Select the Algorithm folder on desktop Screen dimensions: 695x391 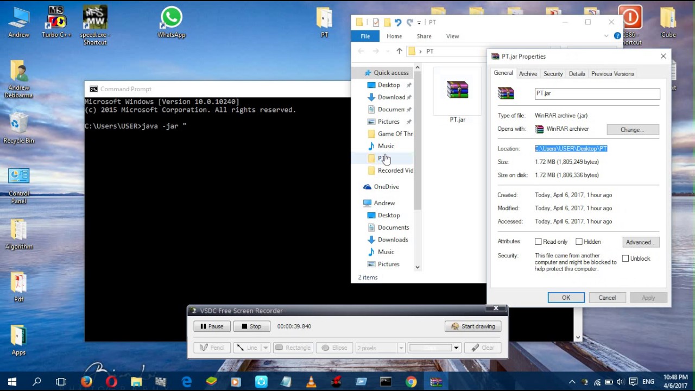[18, 235]
